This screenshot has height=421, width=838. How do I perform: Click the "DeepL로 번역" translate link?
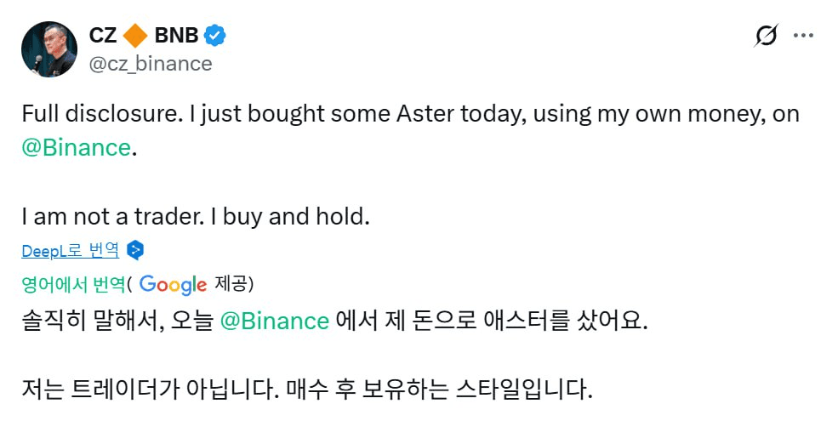(x=71, y=250)
